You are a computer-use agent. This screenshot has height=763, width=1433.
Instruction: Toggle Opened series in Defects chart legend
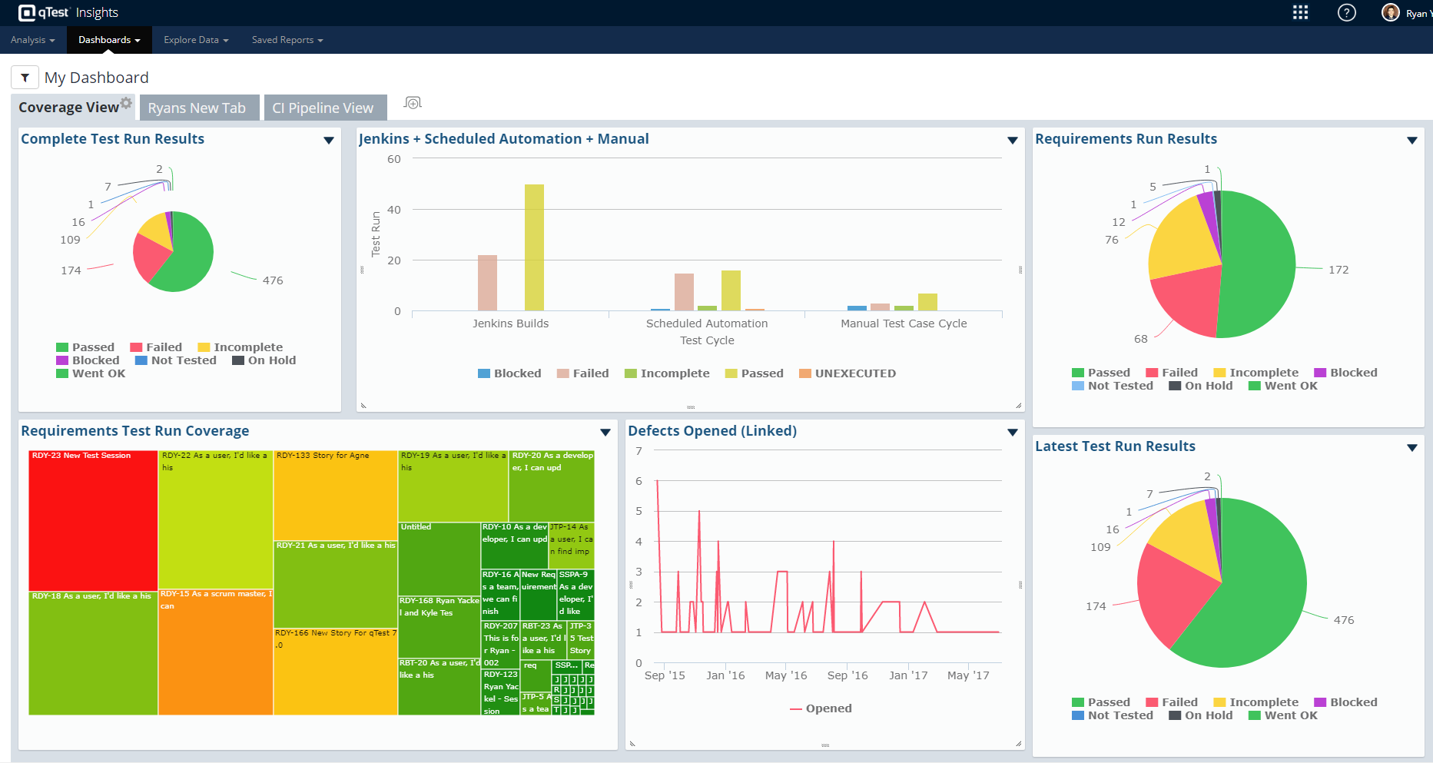point(821,708)
